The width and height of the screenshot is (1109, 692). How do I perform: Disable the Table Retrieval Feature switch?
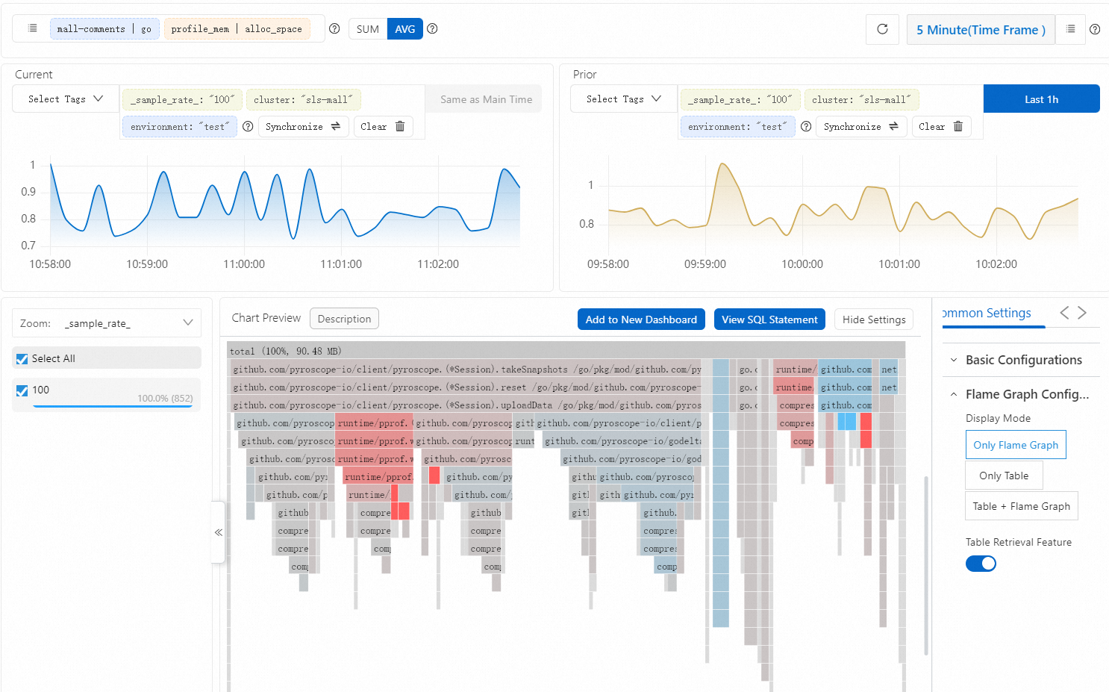[981, 564]
